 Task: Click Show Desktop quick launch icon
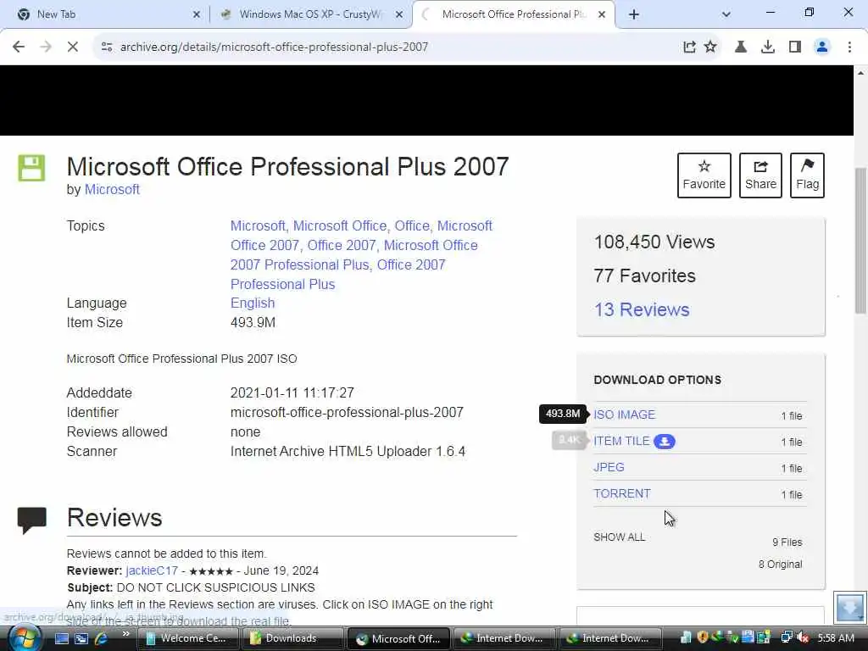coord(62,638)
